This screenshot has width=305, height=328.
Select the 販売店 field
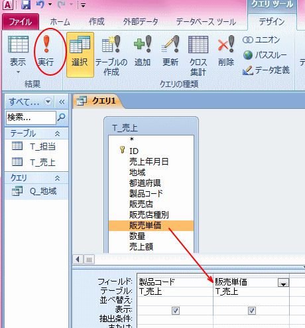151,204
